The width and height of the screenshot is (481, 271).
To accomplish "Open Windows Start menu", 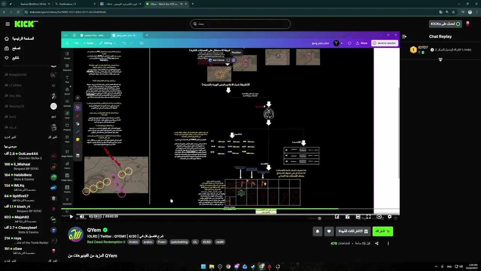I will (x=203, y=266).
